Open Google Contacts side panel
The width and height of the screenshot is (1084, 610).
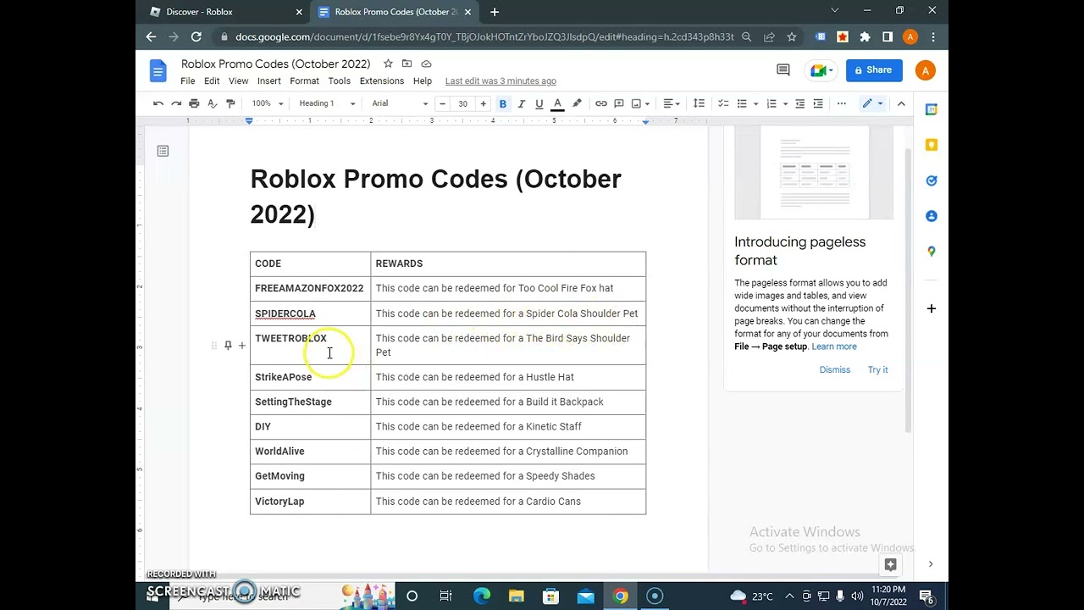click(x=932, y=216)
